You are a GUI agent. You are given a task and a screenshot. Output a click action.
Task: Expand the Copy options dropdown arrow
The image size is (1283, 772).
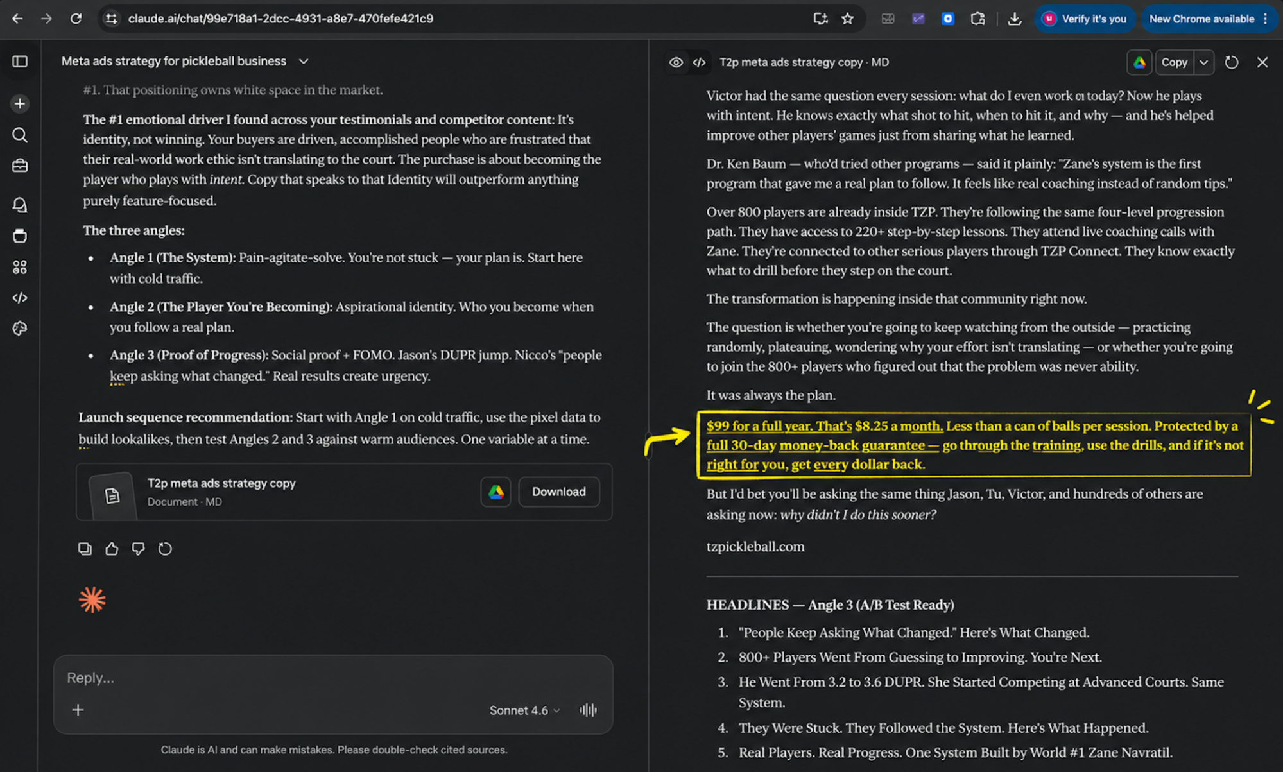[1204, 62]
